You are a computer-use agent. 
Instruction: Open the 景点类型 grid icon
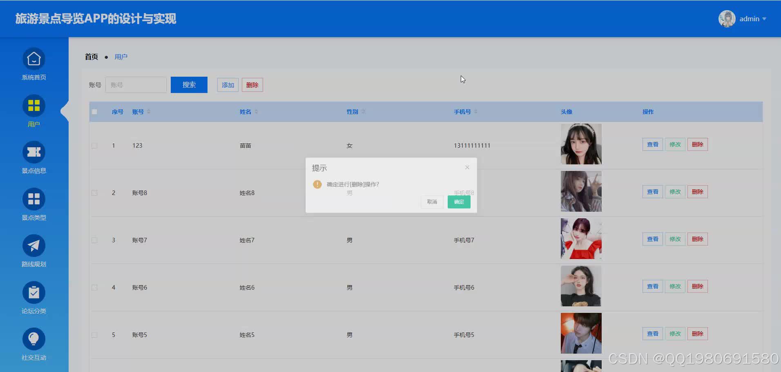click(34, 199)
